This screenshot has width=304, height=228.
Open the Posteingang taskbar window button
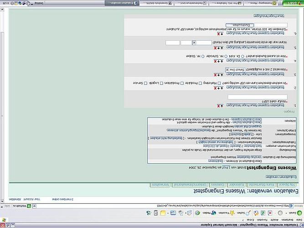261,3
